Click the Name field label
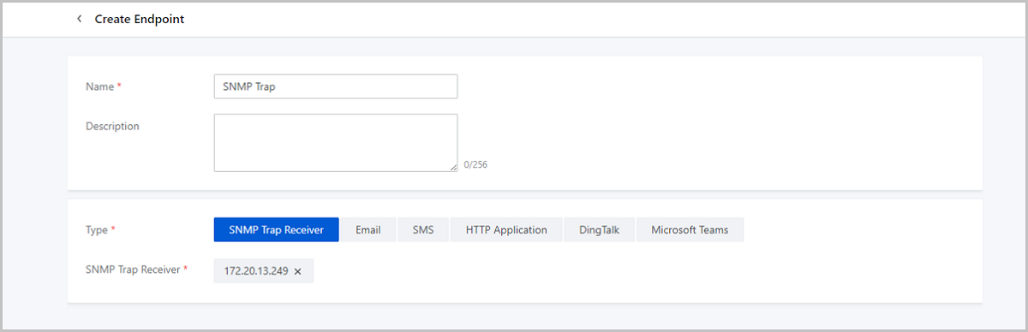Image resolution: width=1028 pixels, height=332 pixels. (100, 86)
